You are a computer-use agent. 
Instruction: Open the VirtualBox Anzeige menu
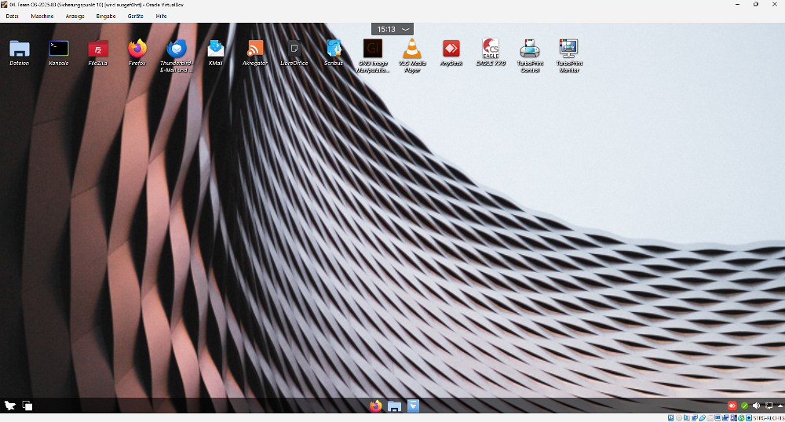75,16
